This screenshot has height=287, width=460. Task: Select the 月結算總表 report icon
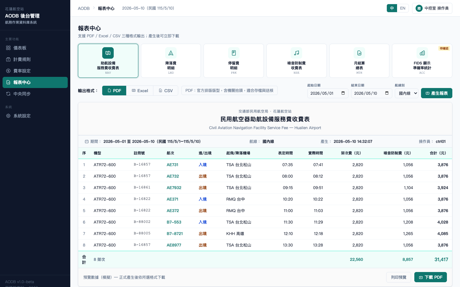pyautogui.click(x=359, y=53)
